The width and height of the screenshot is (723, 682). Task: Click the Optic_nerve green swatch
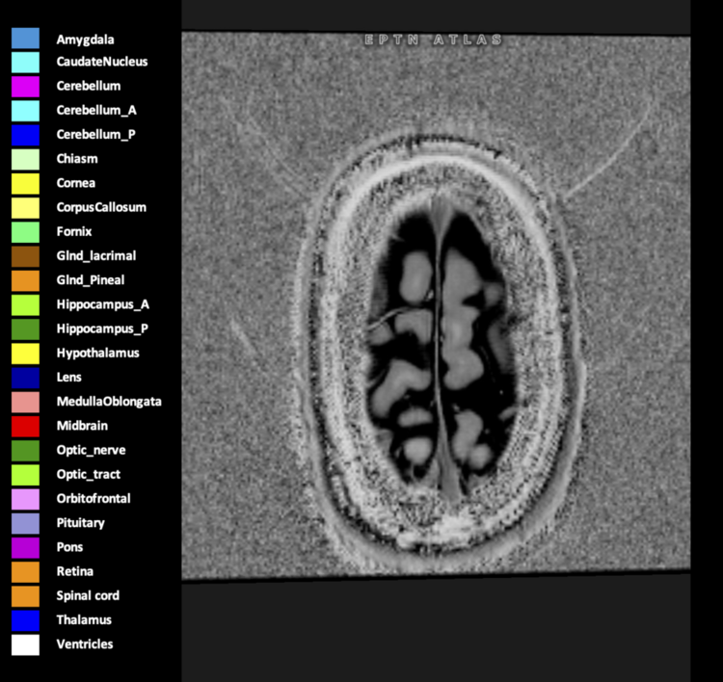point(25,451)
